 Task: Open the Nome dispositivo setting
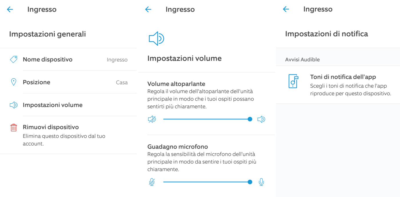pyautogui.click(x=48, y=59)
